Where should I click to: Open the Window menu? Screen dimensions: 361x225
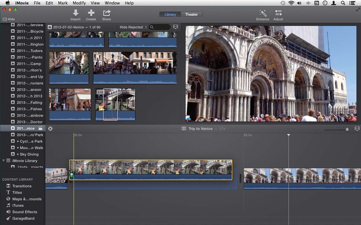pos(112,3)
